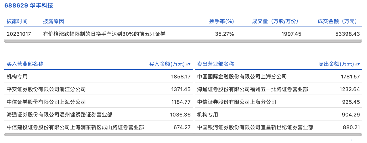Click sort arrows beside 卖出金额(万元)

(x=358, y=64)
